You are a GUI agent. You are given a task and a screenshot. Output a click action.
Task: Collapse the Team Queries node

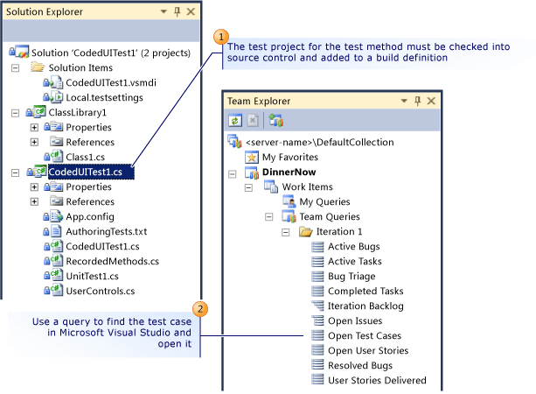(268, 216)
